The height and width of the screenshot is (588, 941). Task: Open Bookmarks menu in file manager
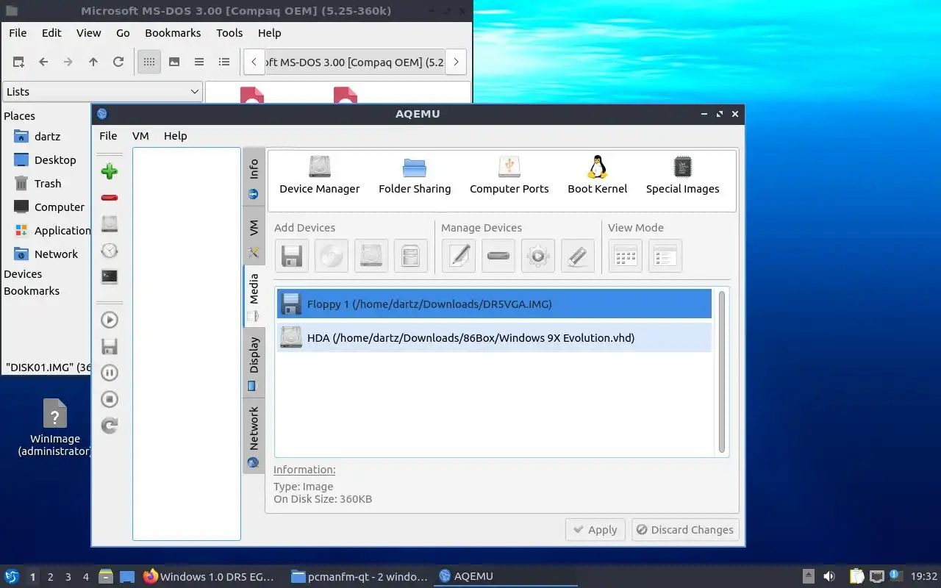173,33
